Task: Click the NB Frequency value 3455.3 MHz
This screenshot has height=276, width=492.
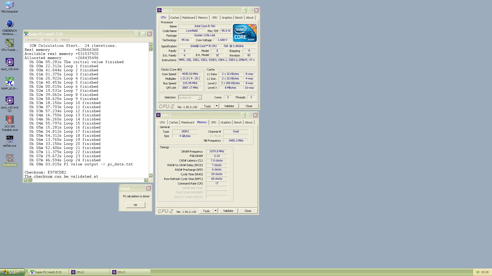Action: [236, 141]
